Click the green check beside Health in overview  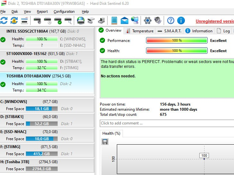102,51
